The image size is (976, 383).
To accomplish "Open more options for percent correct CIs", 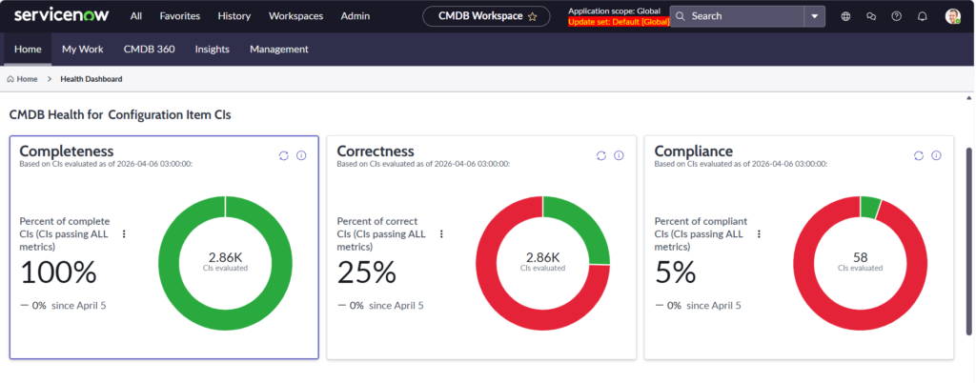I will click(x=441, y=233).
